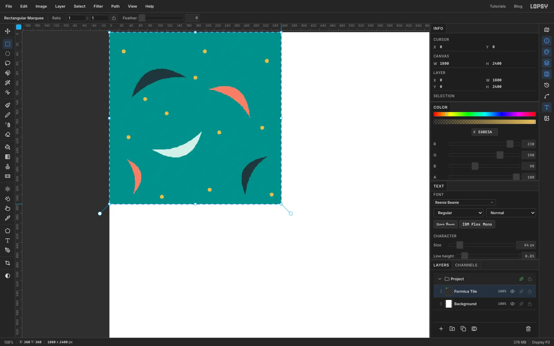The height and width of the screenshot is (346, 554).
Task: Collapse the Project group chevron
Action: [x=440, y=279]
